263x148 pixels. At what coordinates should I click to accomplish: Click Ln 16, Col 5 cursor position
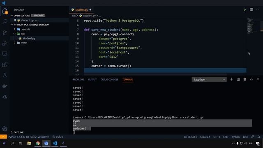[x=191, y=137]
